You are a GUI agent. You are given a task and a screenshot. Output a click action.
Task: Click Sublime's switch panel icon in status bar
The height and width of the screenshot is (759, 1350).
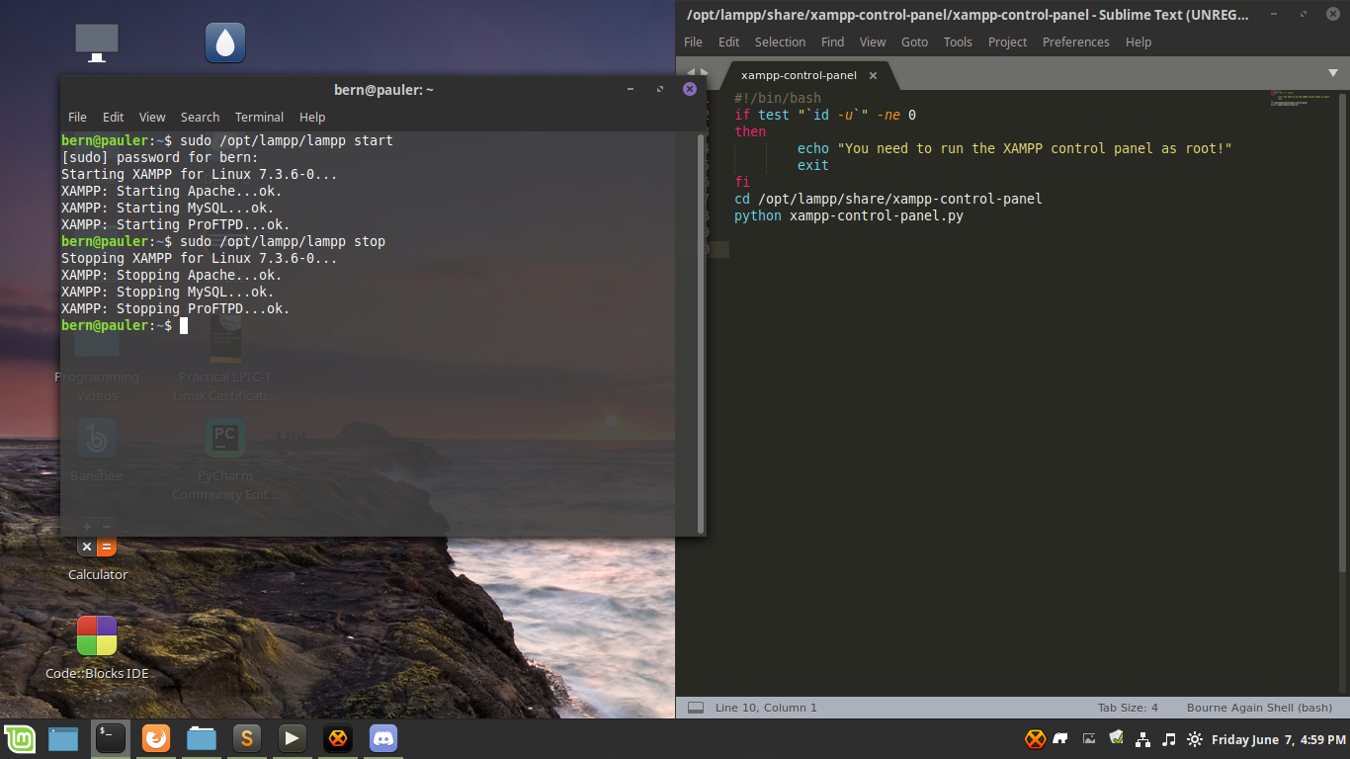point(696,708)
